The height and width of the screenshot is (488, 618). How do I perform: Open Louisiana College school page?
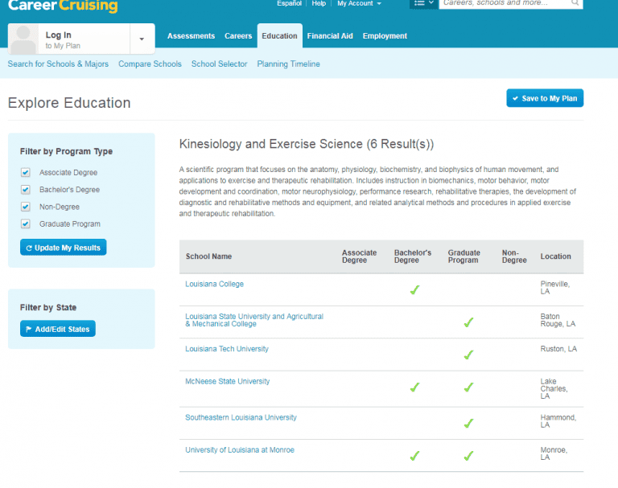pyautogui.click(x=214, y=284)
